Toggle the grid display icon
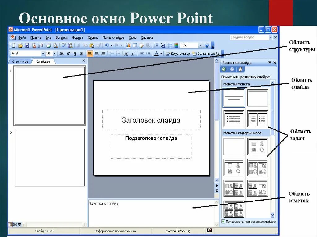Image resolution: width=317 pixels, height=237 pixels. [x=170, y=45]
